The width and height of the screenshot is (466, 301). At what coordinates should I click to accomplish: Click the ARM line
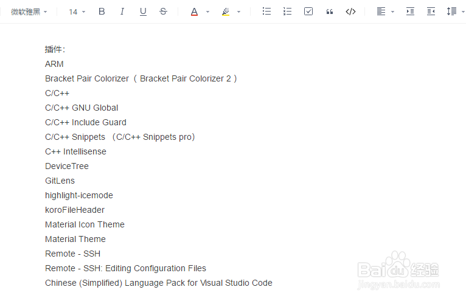point(54,64)
